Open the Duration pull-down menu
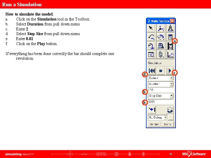 (x=161, y=84)
